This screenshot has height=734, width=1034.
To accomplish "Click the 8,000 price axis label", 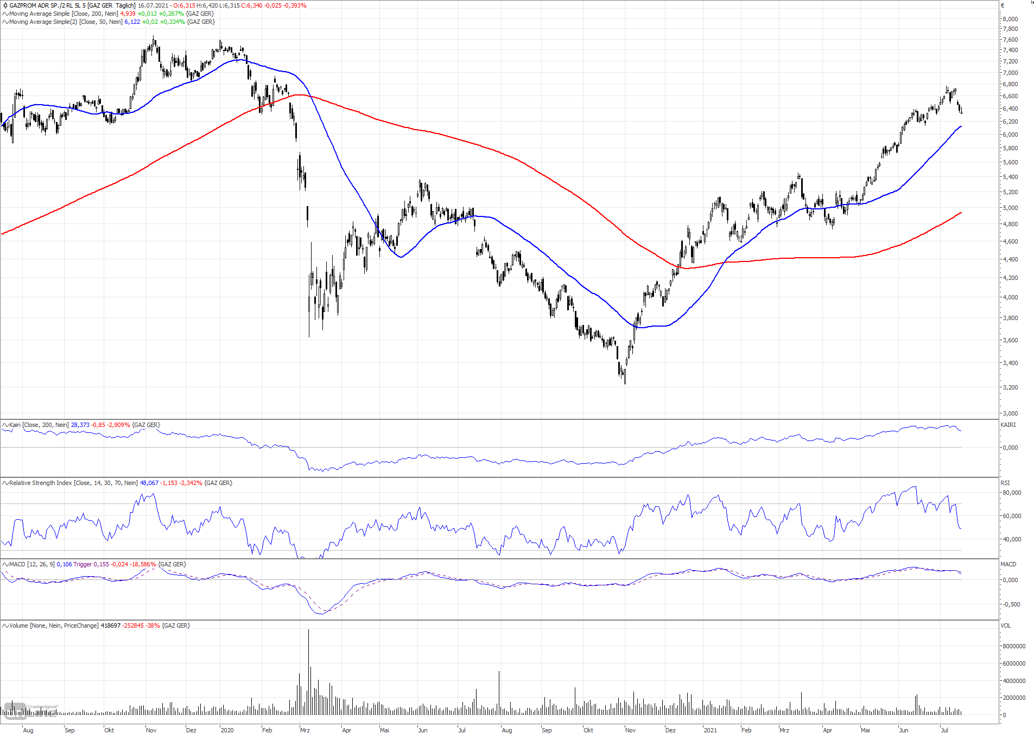I will tap(1010, 19).
